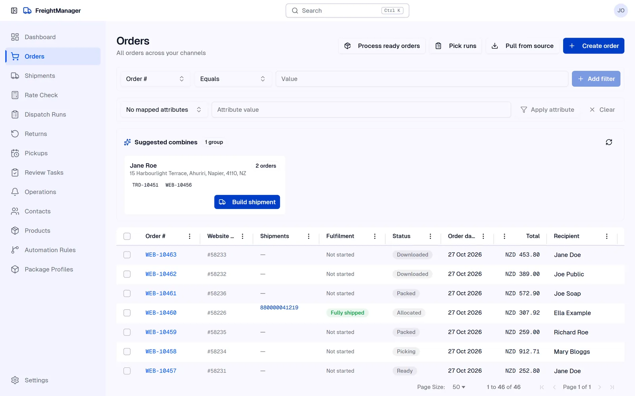Screen dimensions: 635x396
Task: Navigate to the Rate Check page
Action: click(53, 95)
